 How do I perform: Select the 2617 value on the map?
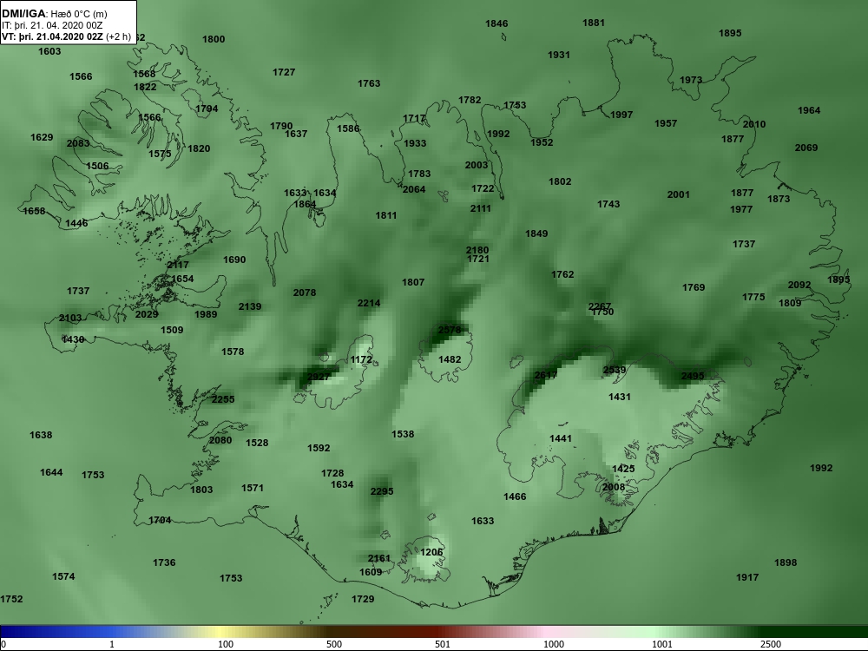(546, 375)
